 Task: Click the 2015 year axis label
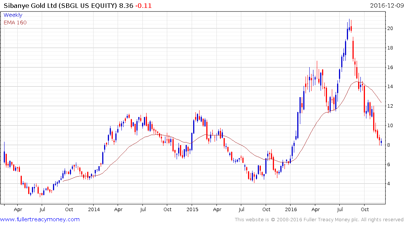pos(192,209)
